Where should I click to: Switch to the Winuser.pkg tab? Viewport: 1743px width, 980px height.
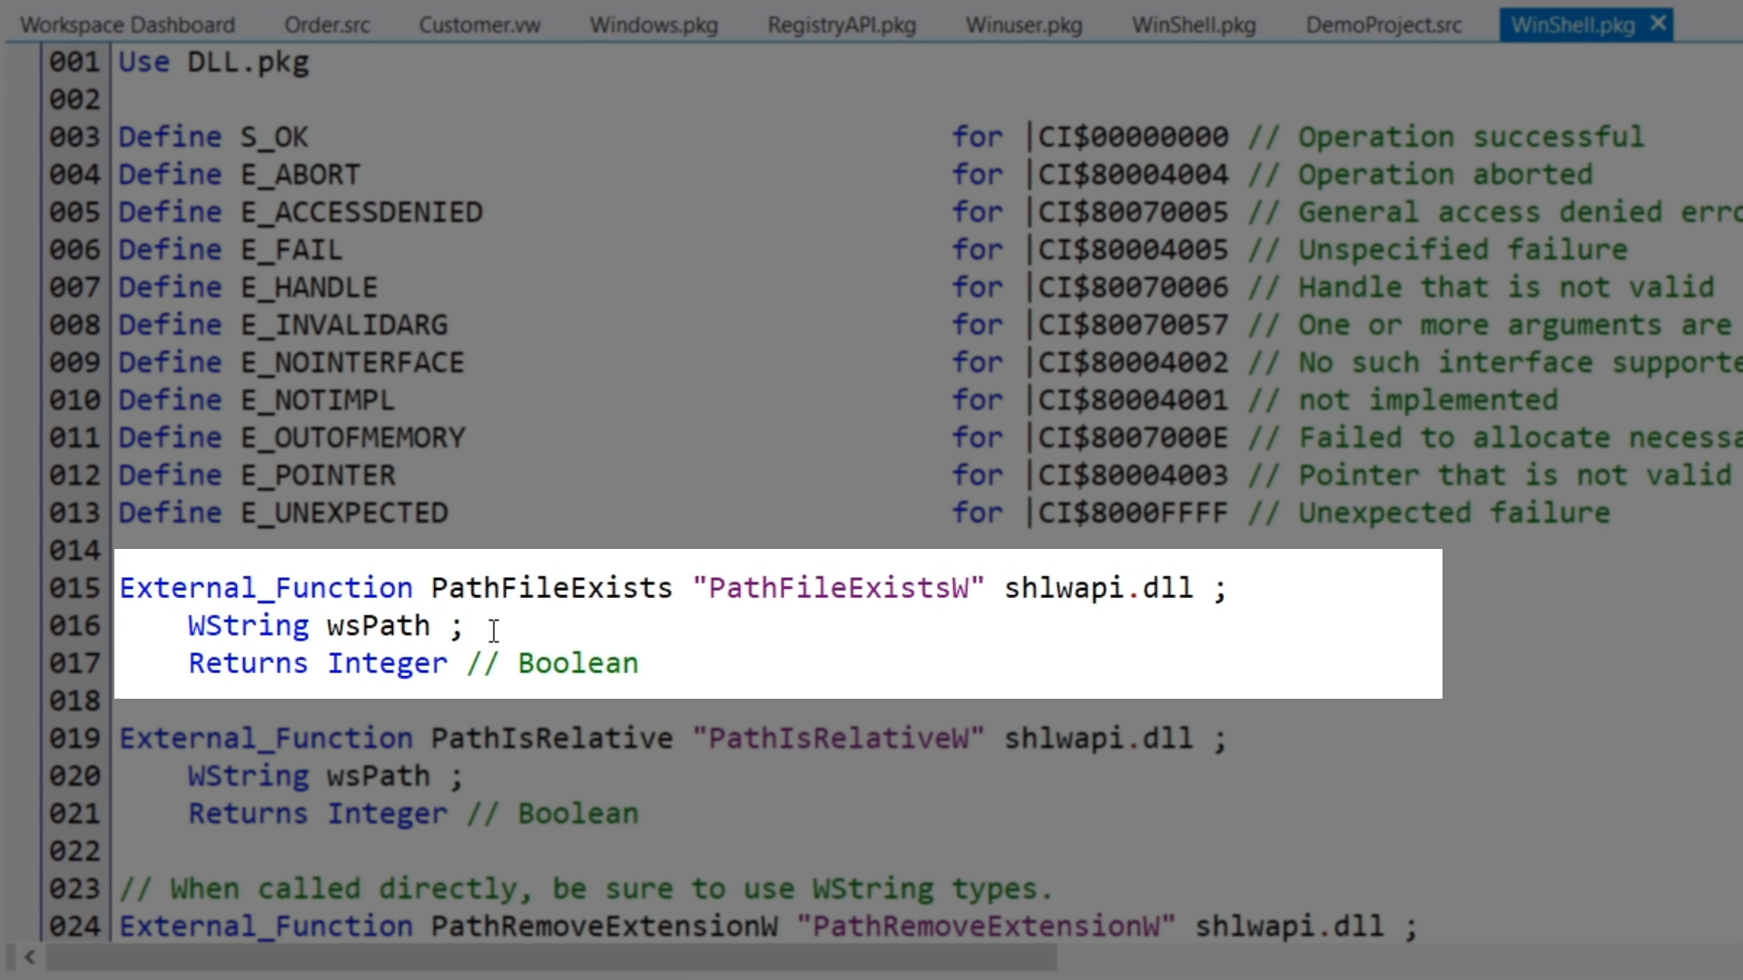point(1024,25)
